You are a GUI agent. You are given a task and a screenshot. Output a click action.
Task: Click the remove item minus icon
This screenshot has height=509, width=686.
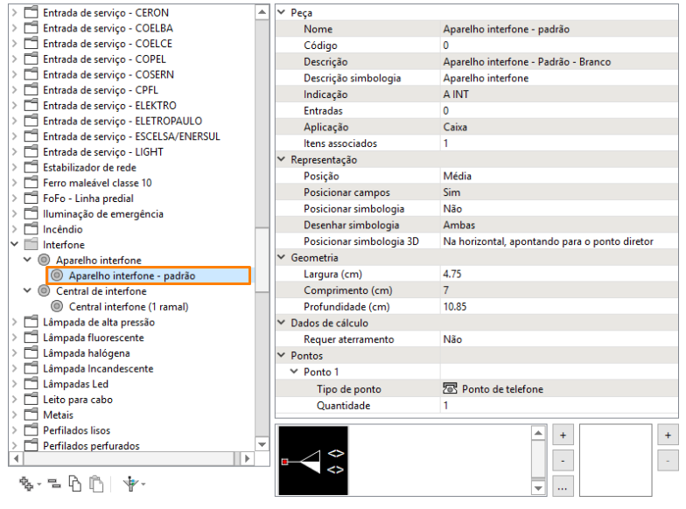pyautogui.click(x=54, y=484)
